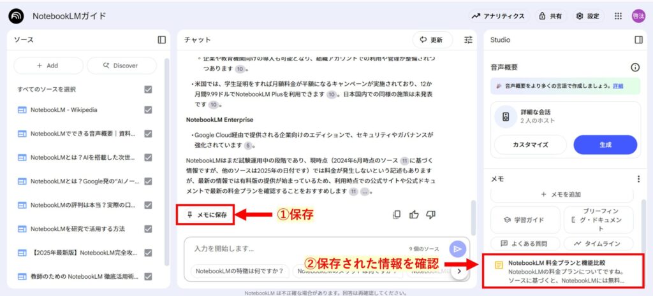Toggle checkbox for NotebookLMとは？Google発 source
The image size is (653, 296).
point(148,181)
